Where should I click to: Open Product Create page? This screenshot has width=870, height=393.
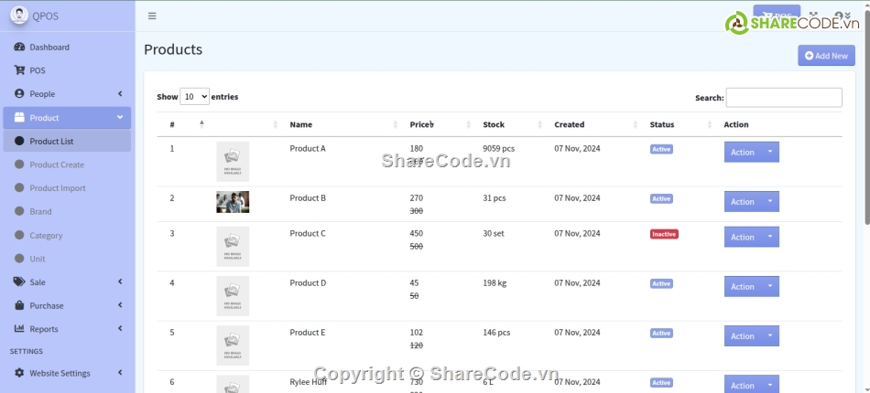click(x=67, y=165)
